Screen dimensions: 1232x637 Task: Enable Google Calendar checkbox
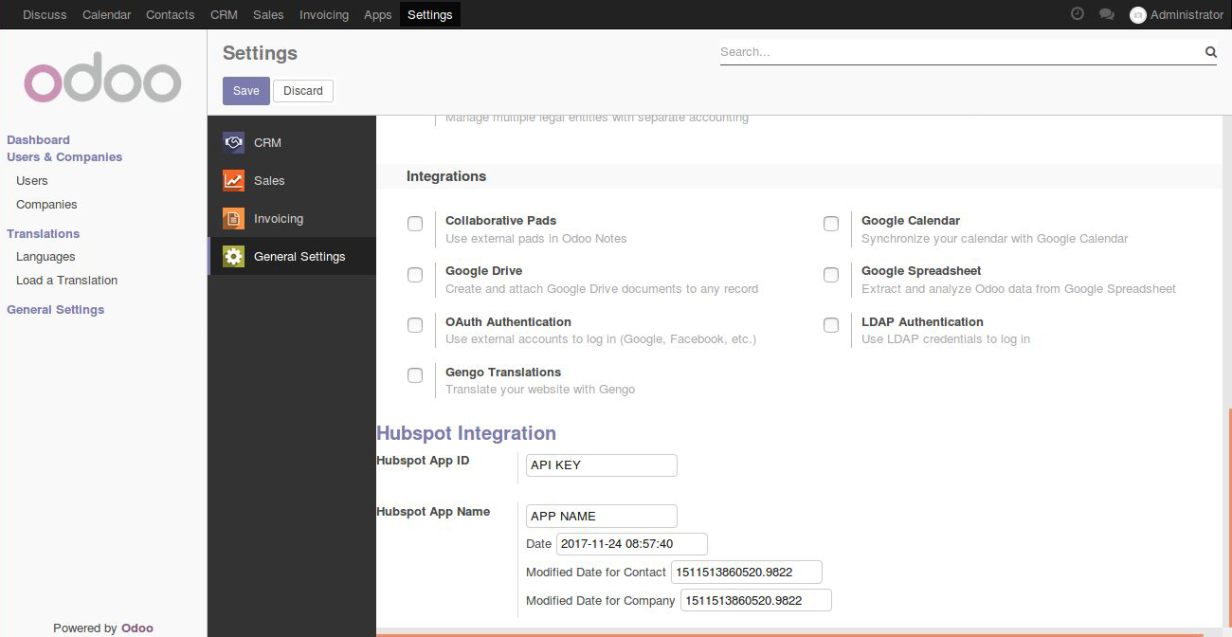(x=831, y=224)
